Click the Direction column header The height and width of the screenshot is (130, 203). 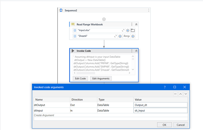(x=84, y=100)
